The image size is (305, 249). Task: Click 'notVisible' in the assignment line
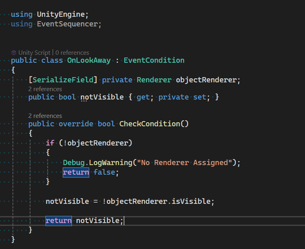[67, 201]
